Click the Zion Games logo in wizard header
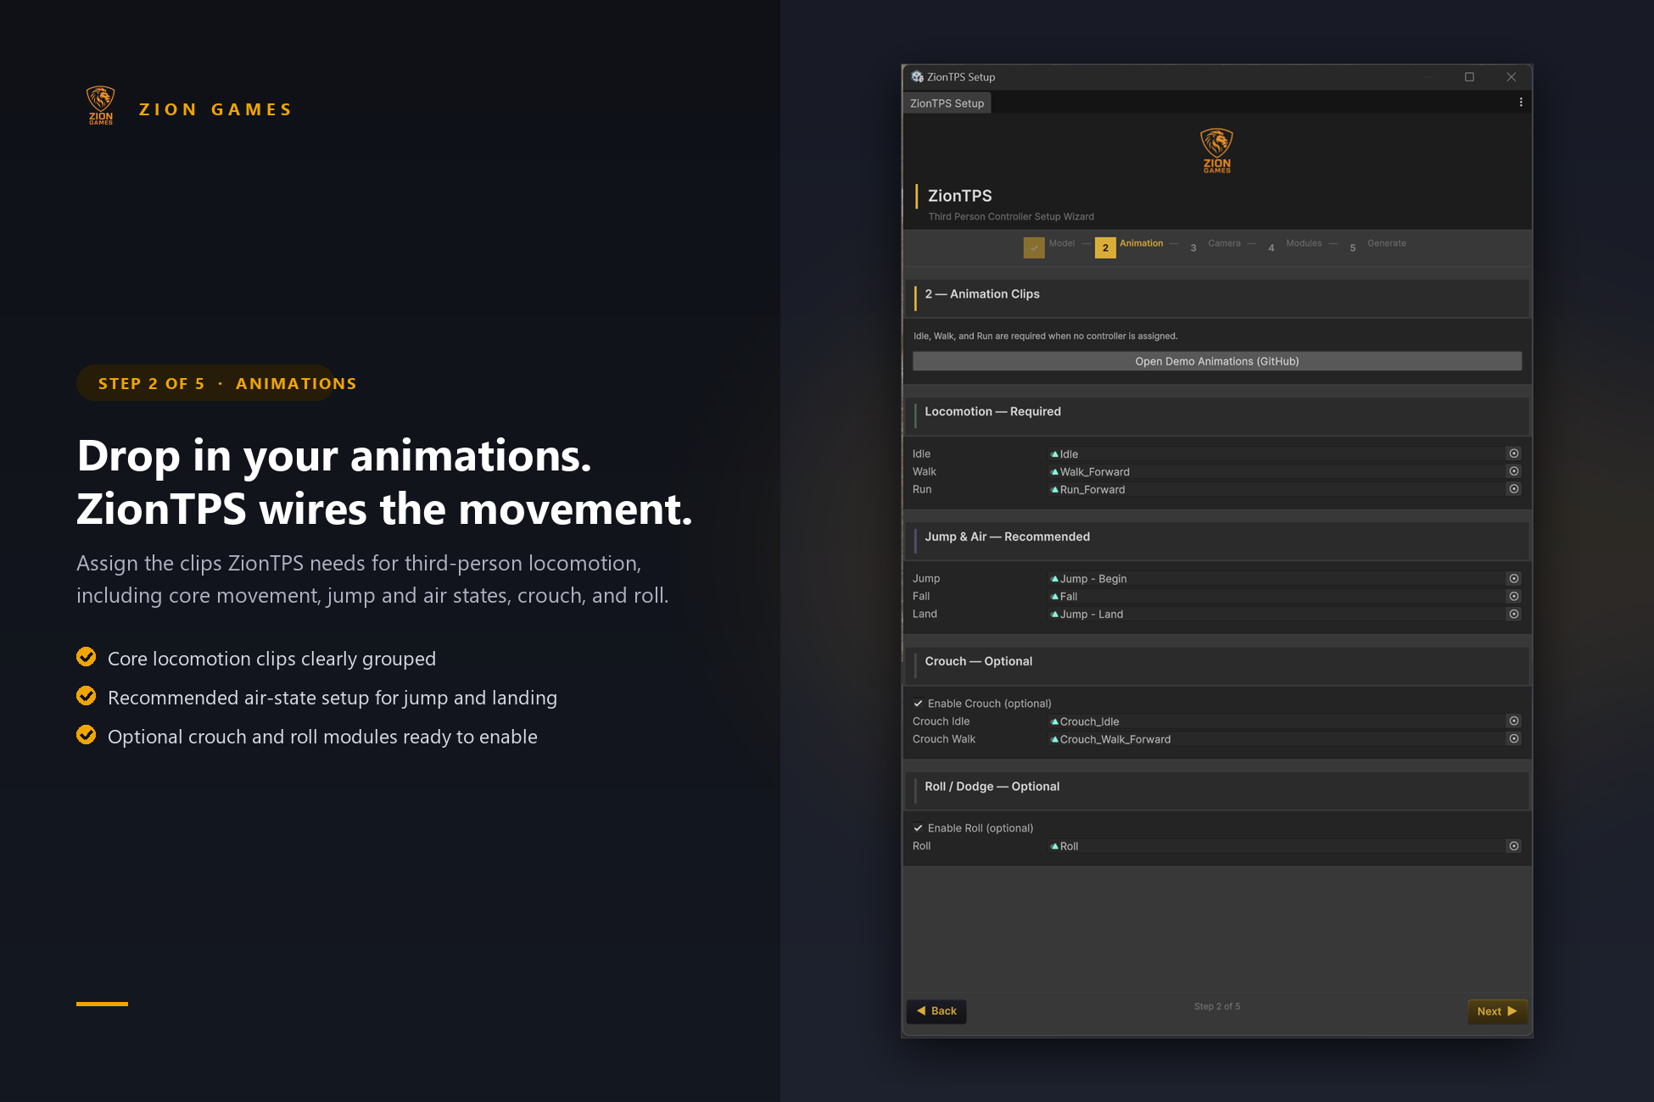Screen dimensions: 1654x1102 click(1216, 151)
